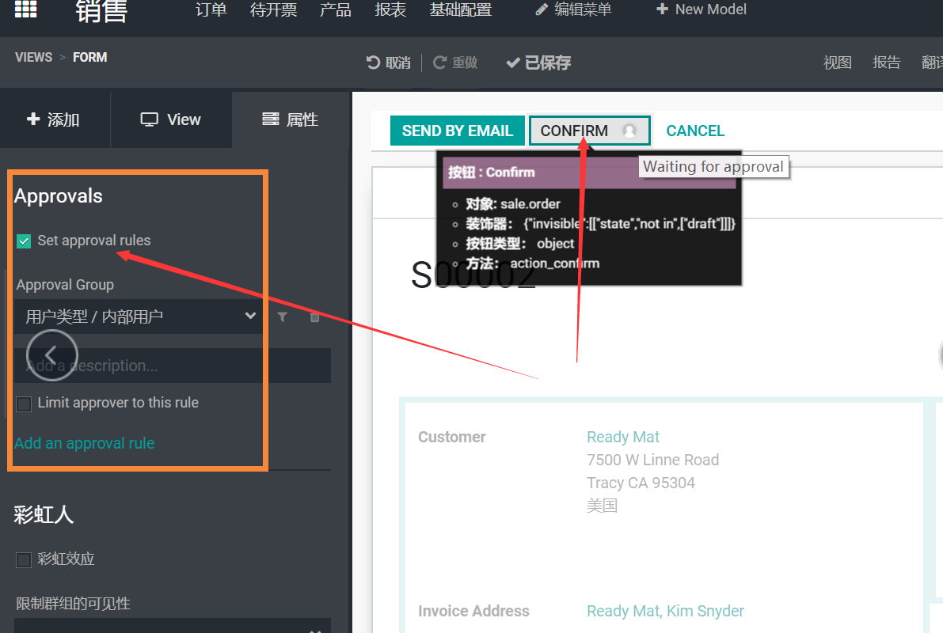This screenshot has width=943, height=633.
Task: Toggle the 彩虹效应 checkbox
Action: click(24, 559)
